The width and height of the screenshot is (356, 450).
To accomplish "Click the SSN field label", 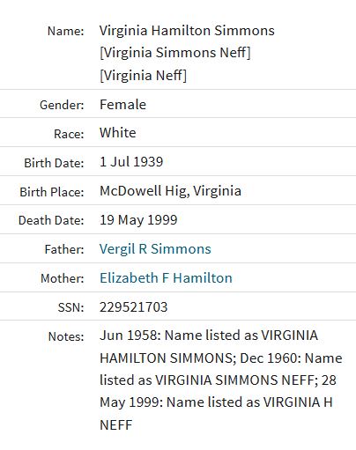I will tap(70, 308).
